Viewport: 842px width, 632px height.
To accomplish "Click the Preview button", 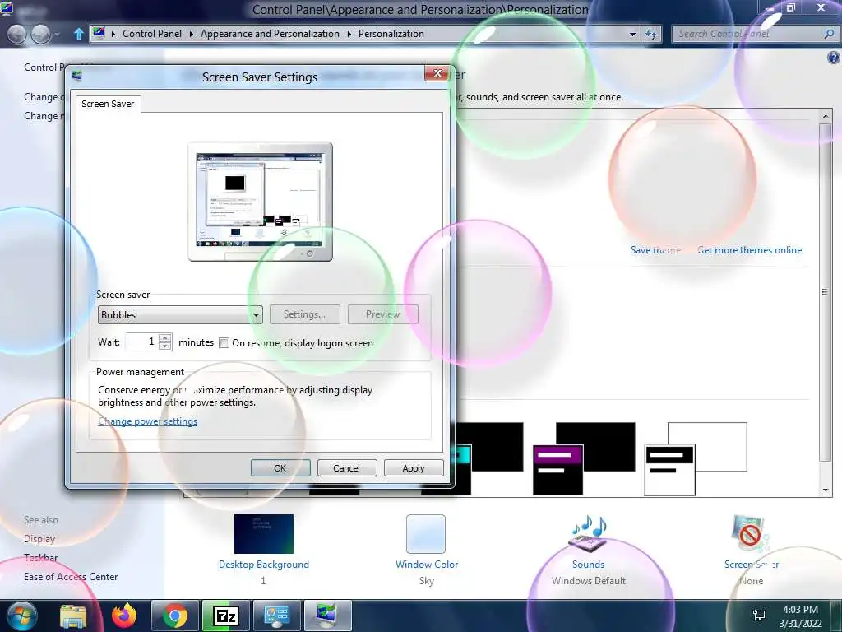I will click(x=382, y=314).
